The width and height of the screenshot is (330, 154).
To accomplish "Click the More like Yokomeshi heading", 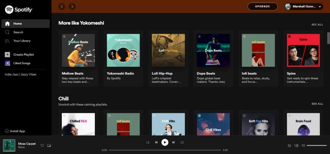I will coord(81,23).
